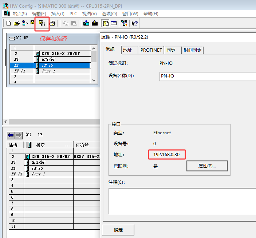Click rack scrollbar up arrow
256x238 pixels.
(x=94, y=48)
